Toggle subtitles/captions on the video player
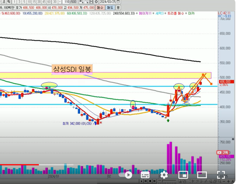 (x=145, y=175)
